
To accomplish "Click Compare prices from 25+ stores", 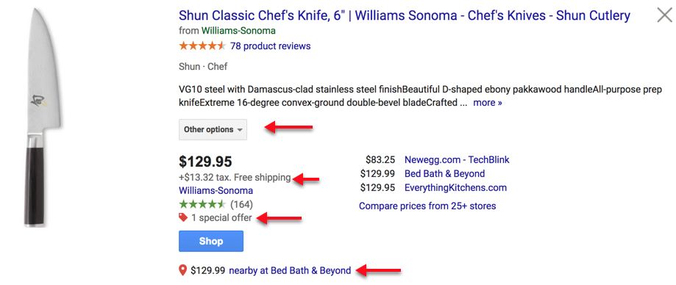I will coord(427,206).
